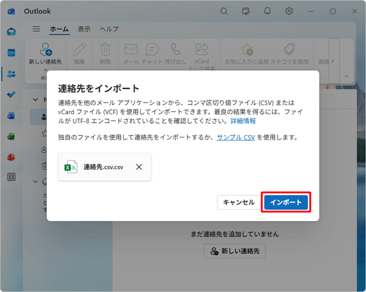Open Outlook search in title bar
Screen dimensions: 366x292
coord(224,11)
